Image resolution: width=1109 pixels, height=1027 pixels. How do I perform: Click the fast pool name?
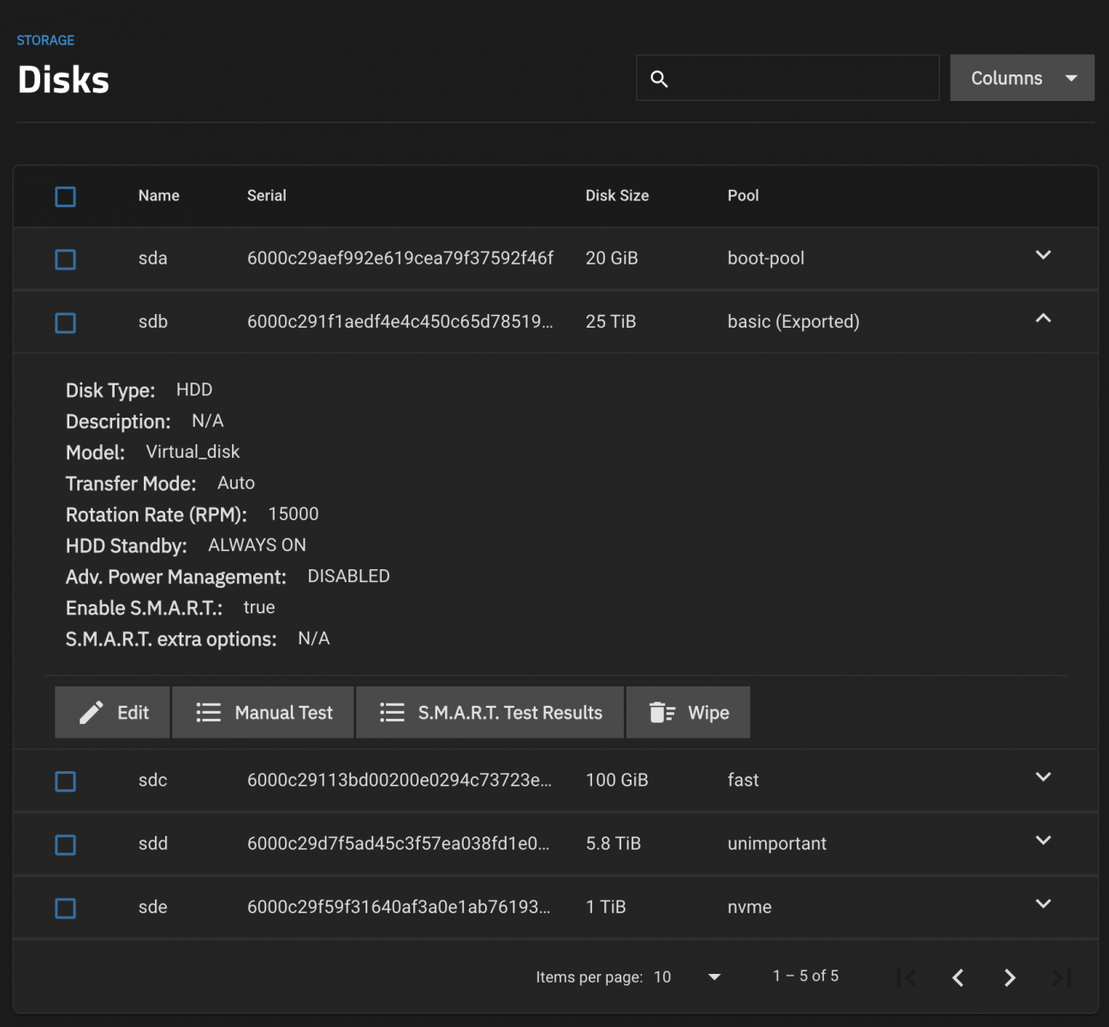tap(743, 781)
